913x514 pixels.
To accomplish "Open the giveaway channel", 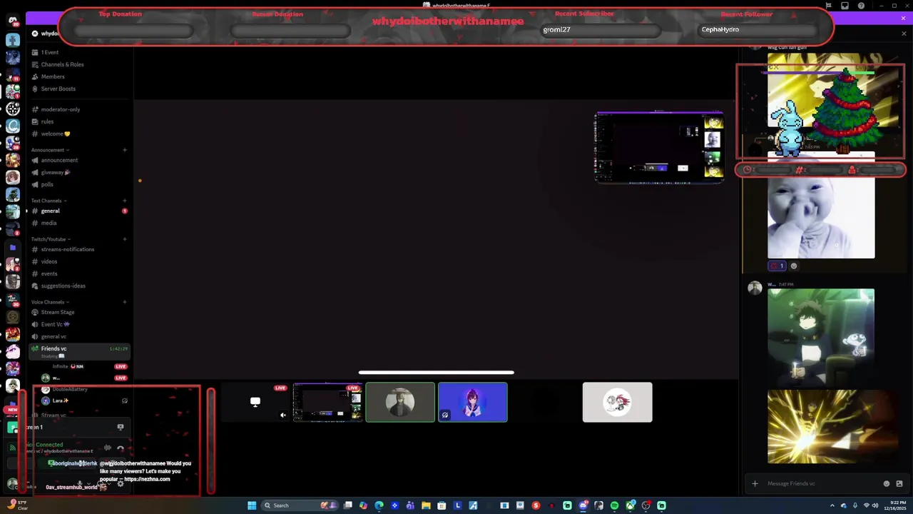I will pyautogui.click(x=55, y=172).
